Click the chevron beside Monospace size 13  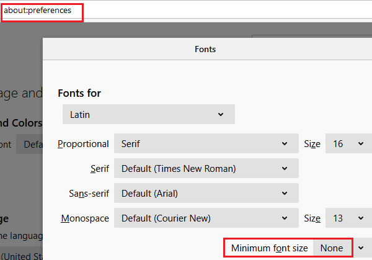[360, 218]
